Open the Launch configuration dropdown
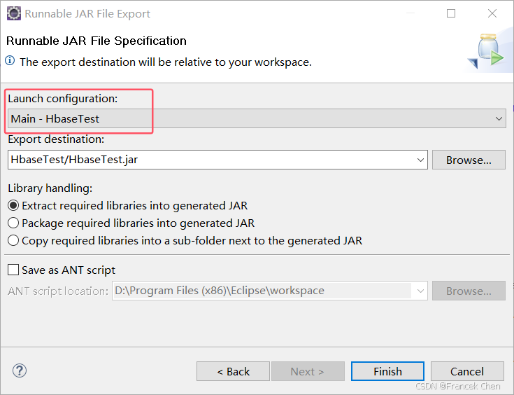 (x=499, y=119)
